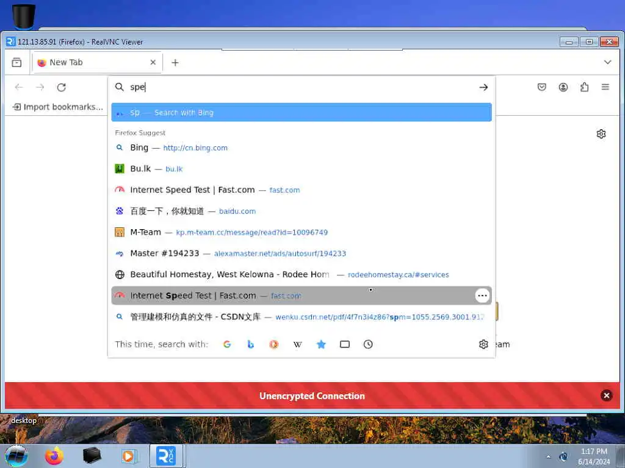Select the M-Team suggestion row
The height and width of the screenshot is (468, 625).
tap(302, 232)
